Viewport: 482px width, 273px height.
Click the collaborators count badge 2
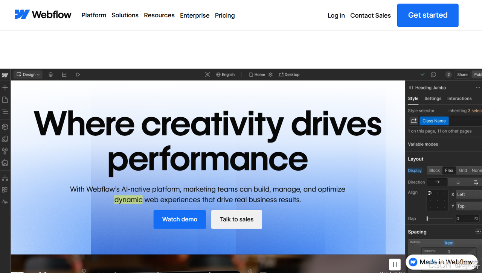click(x=448, y=74)
